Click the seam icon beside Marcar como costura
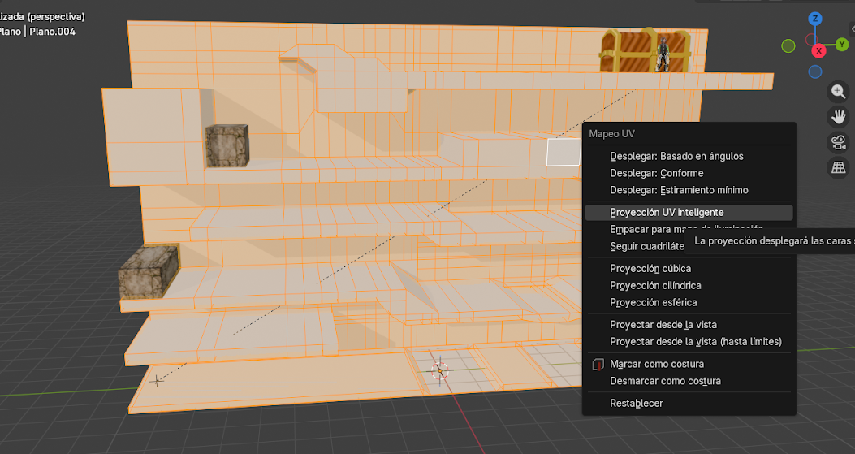 click(x=598, y=364)
